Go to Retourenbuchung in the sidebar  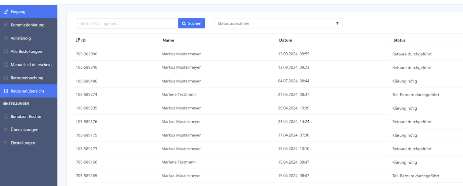click(27, 78)
